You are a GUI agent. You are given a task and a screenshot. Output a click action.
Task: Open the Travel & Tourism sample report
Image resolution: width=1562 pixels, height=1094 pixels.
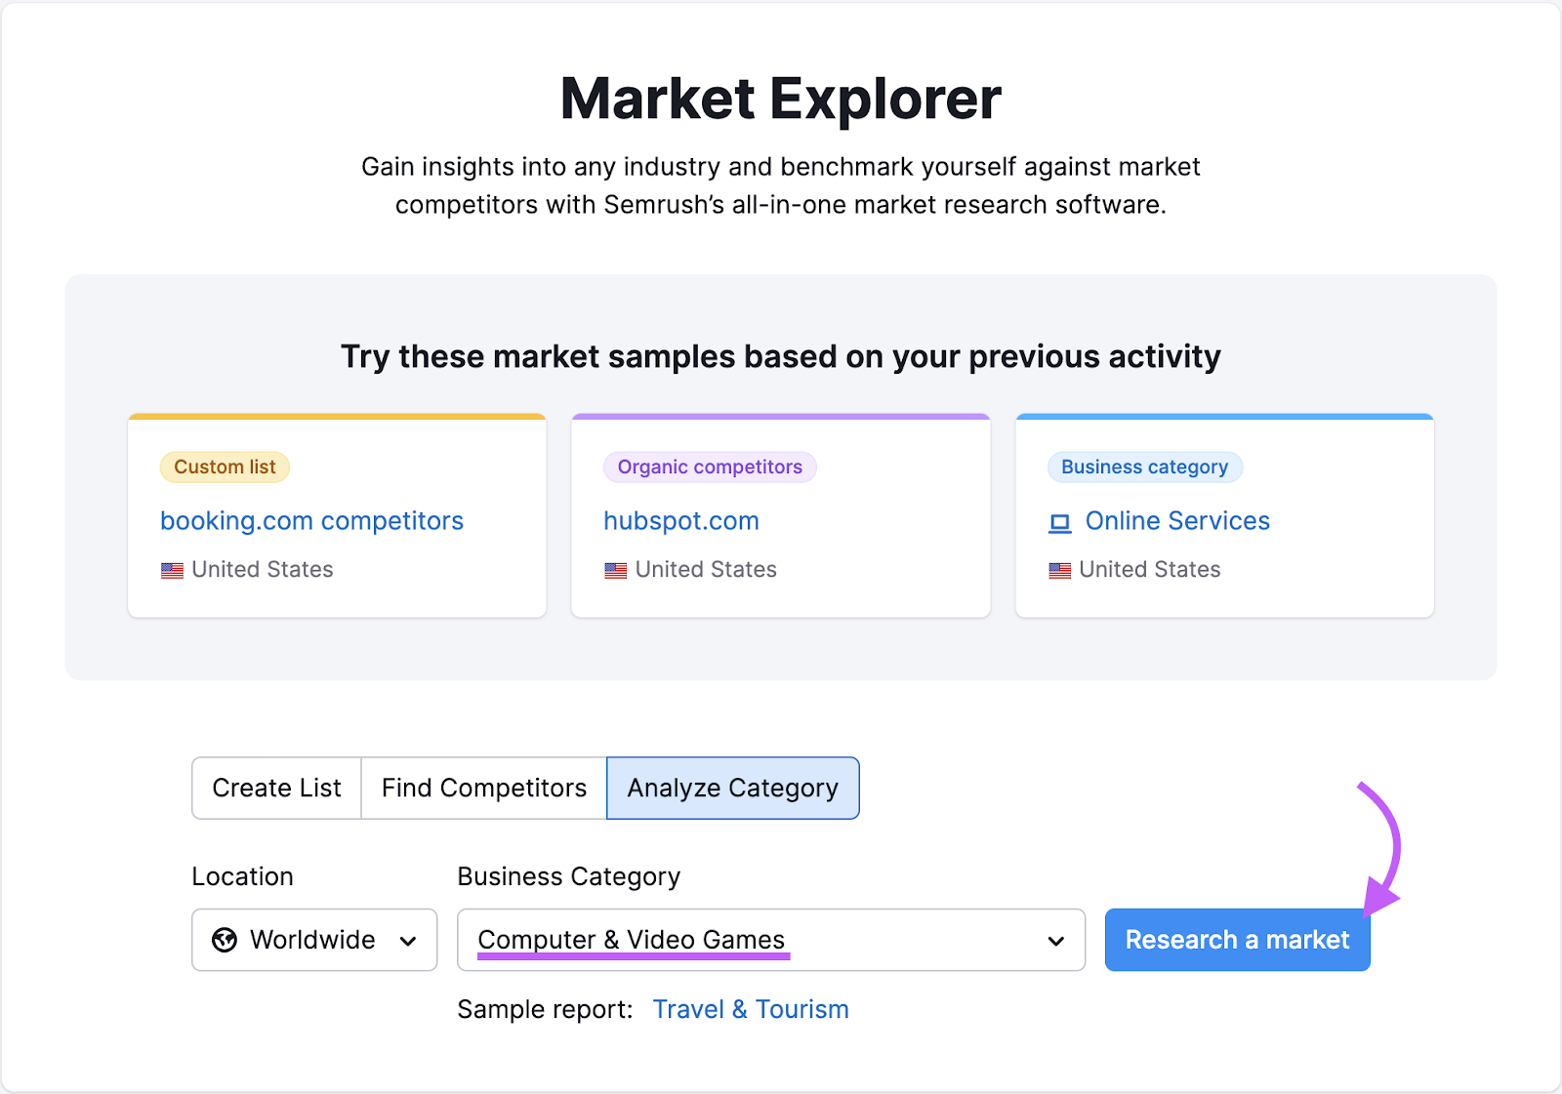click(750, 1009)
